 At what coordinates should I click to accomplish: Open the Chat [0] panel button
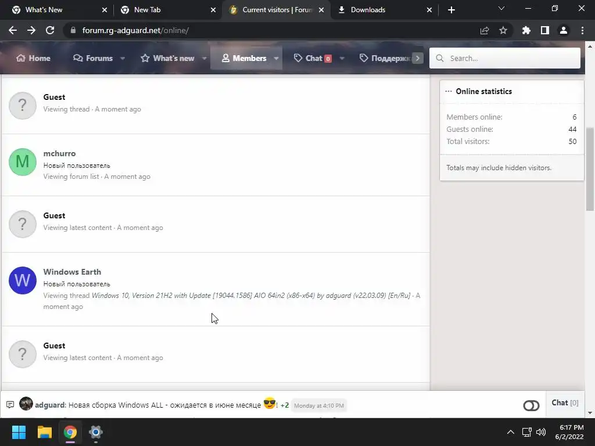[565, 403]
